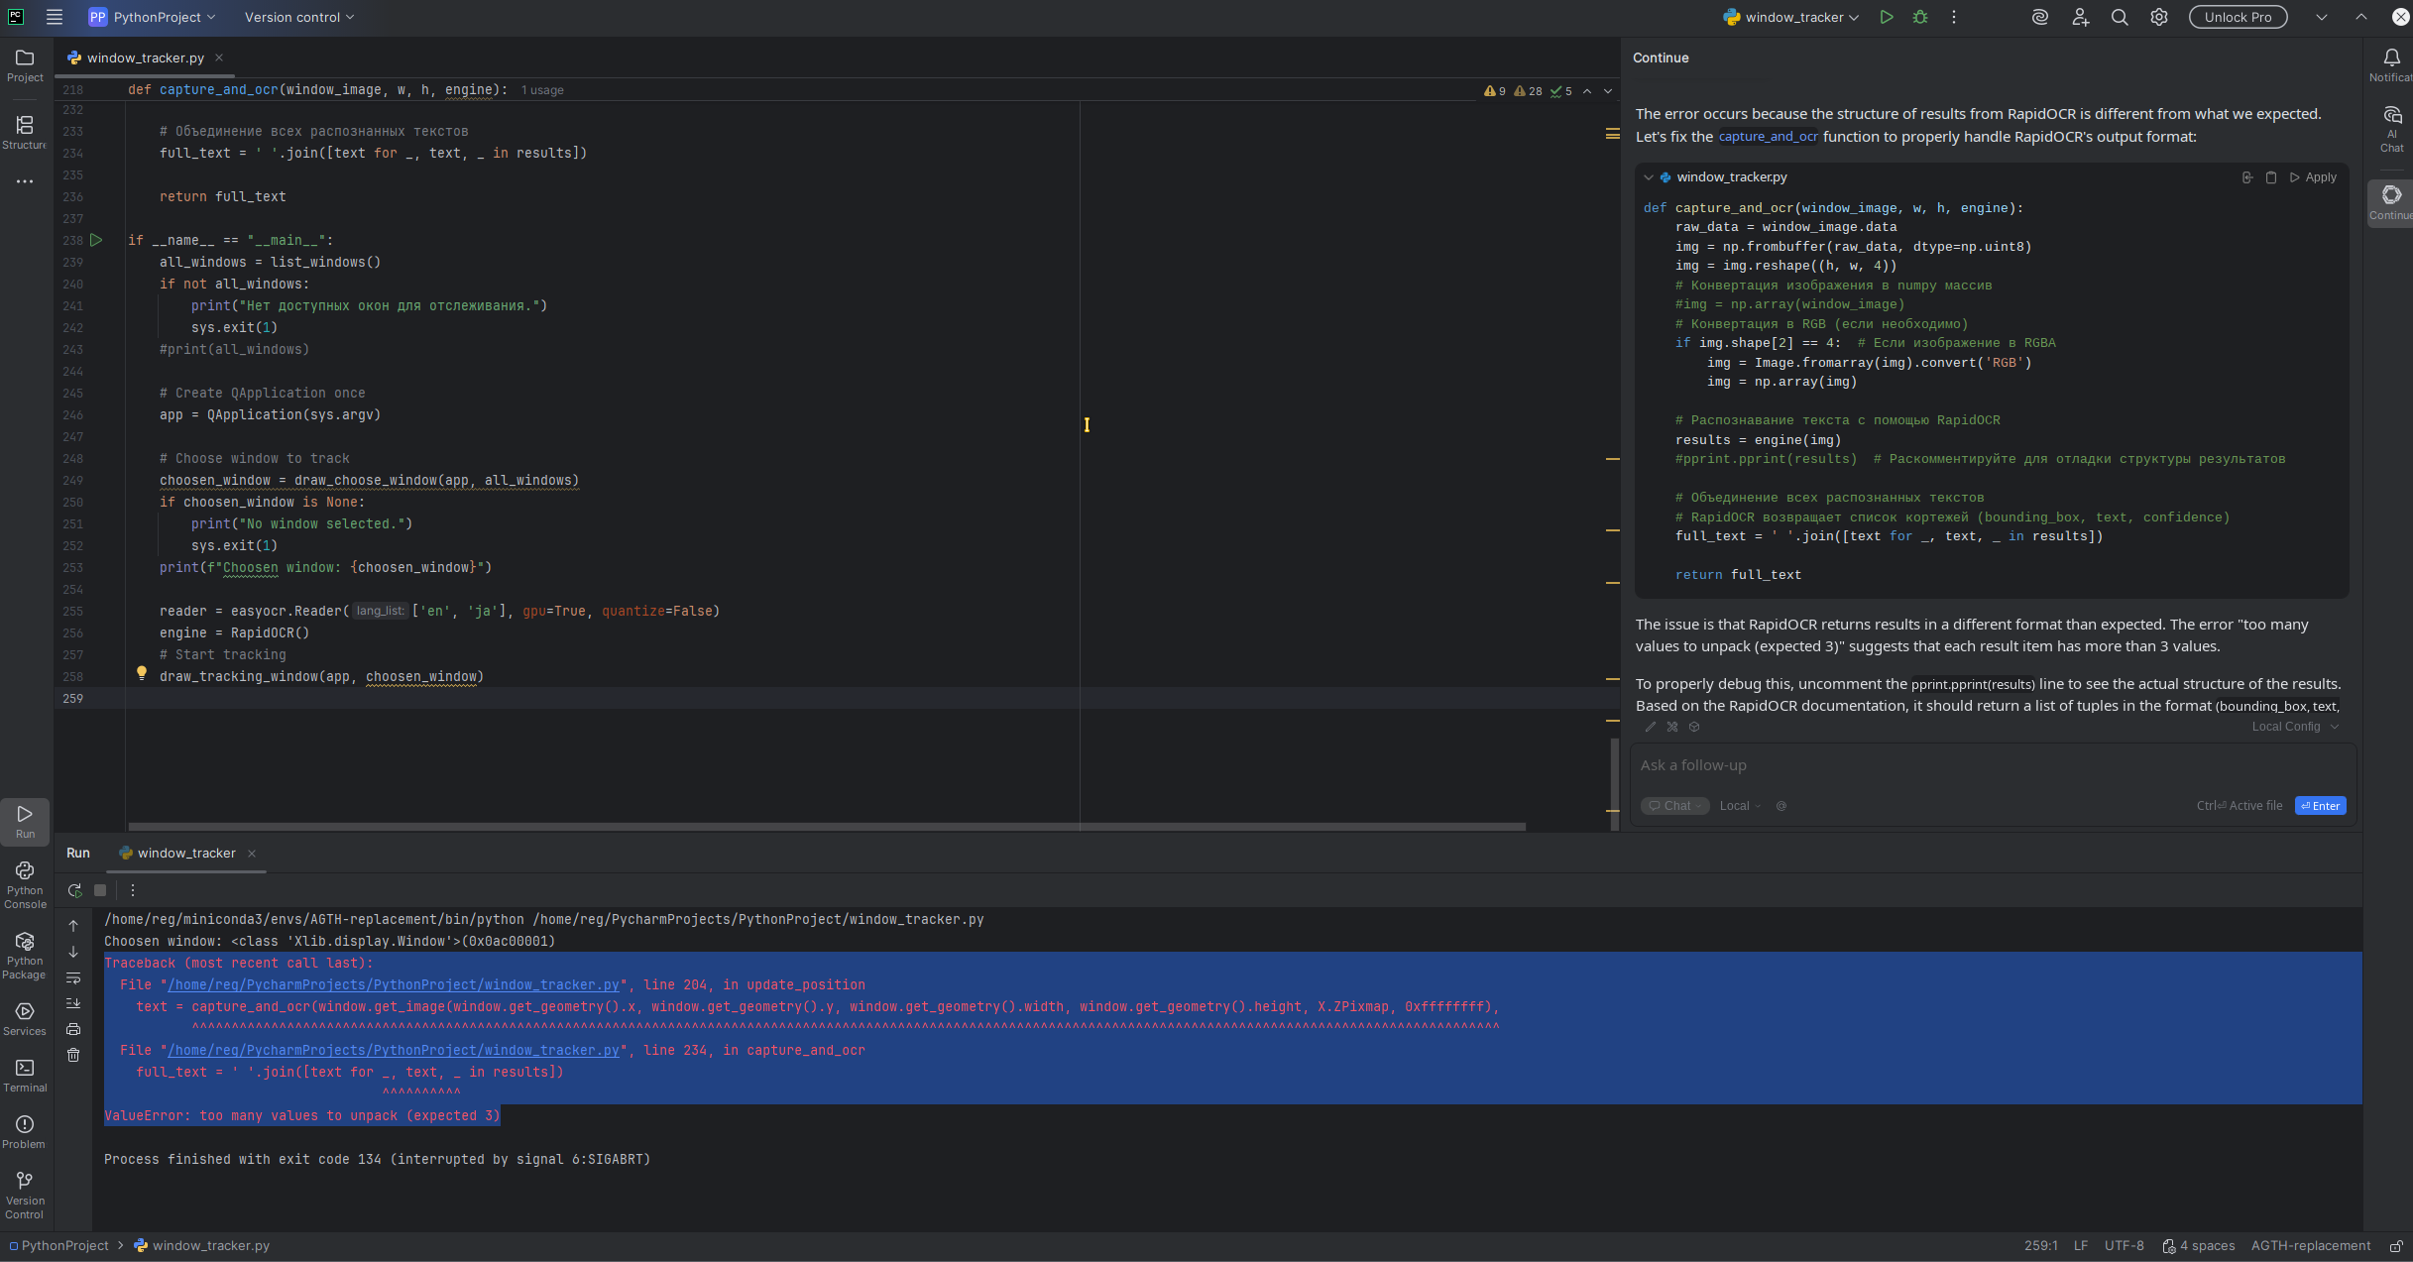Open Version control dropdown
2413x1262 pixels.
(x=298, y=17)
